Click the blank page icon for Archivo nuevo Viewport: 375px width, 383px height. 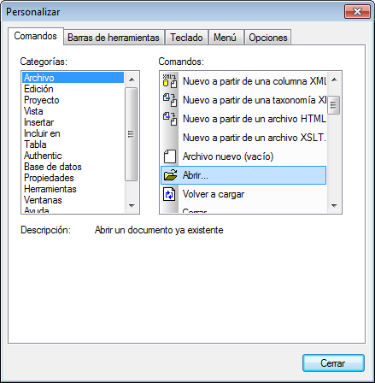coord(170,156)
